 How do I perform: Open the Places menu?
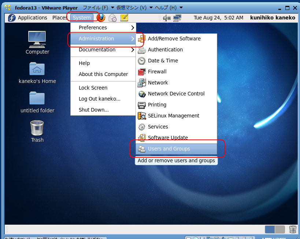coord(60,18)
